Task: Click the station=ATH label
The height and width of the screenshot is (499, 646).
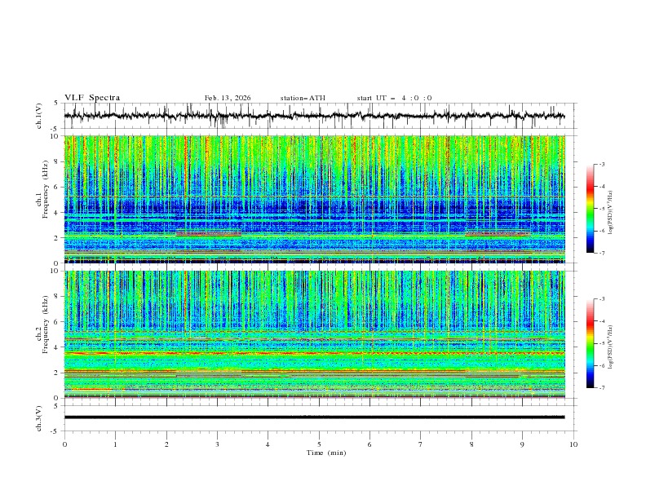Action: 303,98
